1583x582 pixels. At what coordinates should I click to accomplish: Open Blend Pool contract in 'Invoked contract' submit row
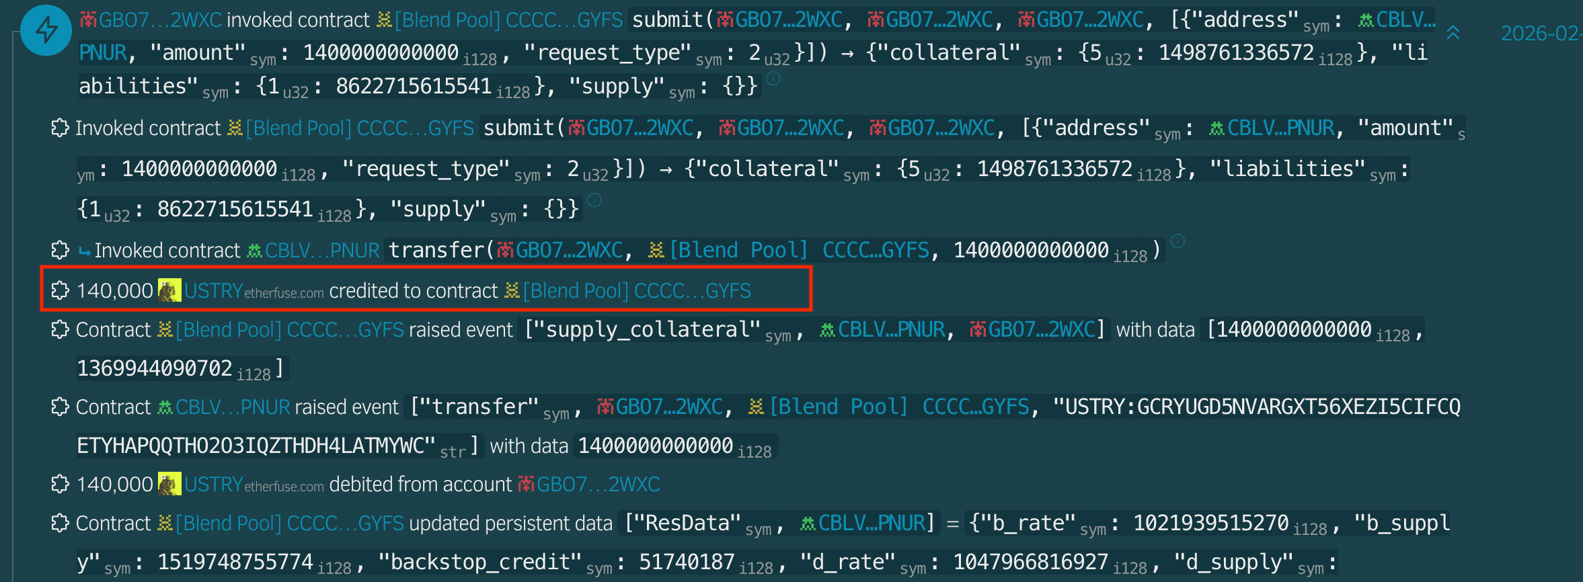351,128
